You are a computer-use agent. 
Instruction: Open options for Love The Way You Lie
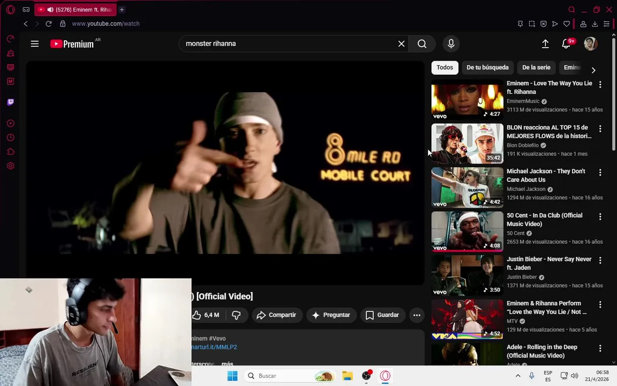pos(600,84)
